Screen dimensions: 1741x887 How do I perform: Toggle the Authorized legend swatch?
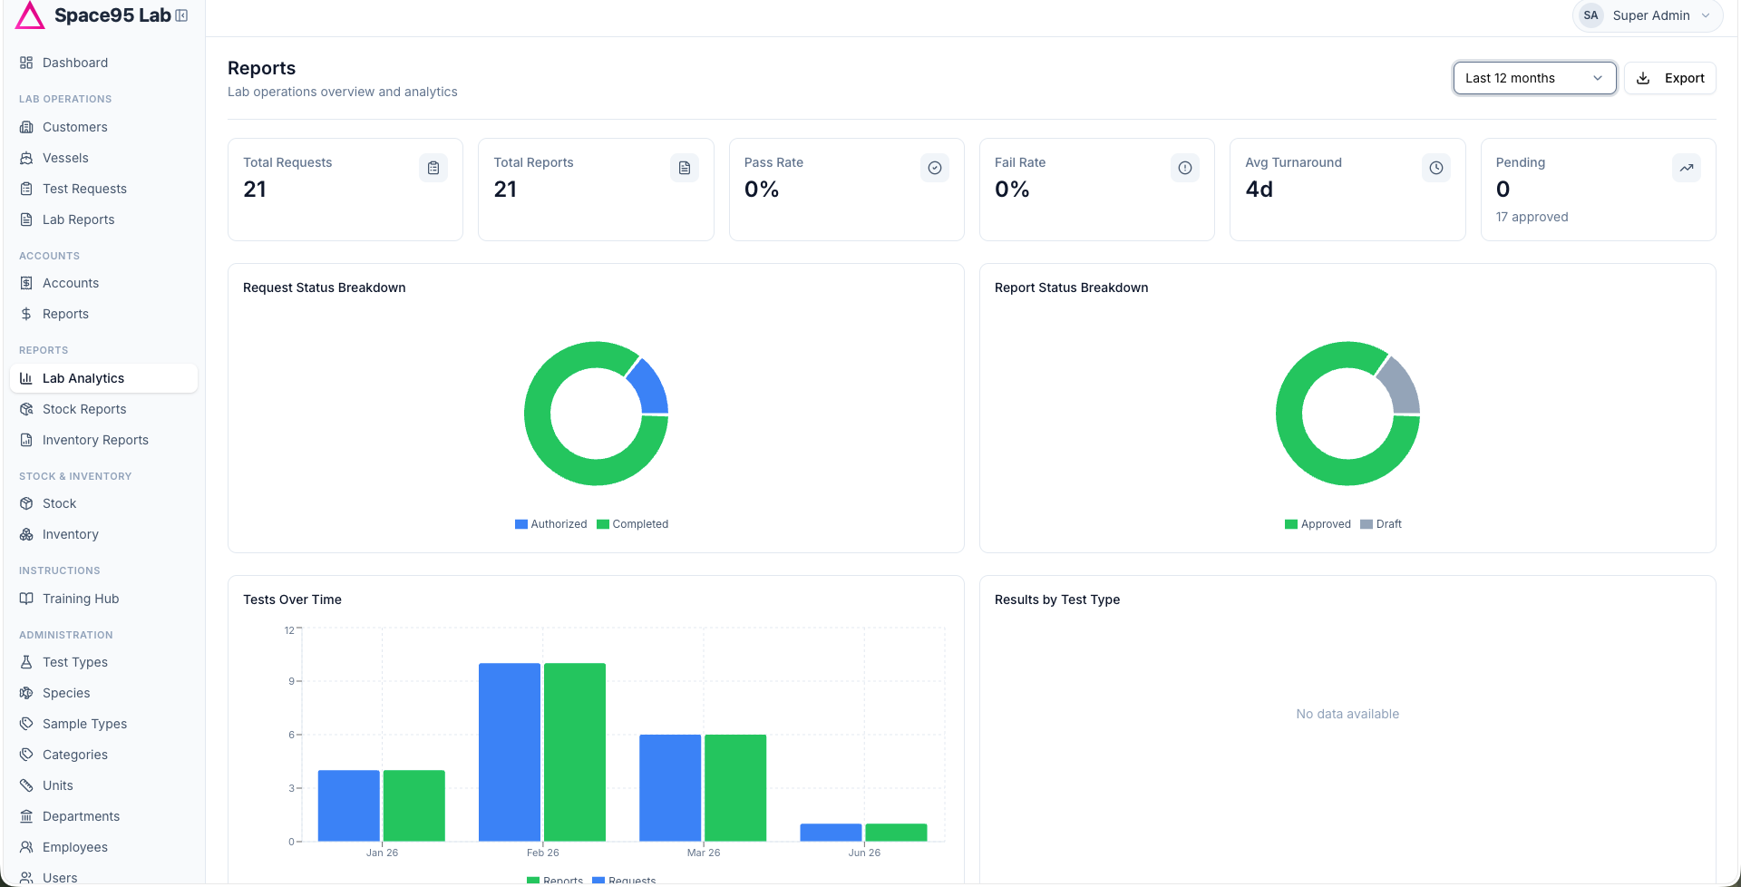click(x=521, y=524)
